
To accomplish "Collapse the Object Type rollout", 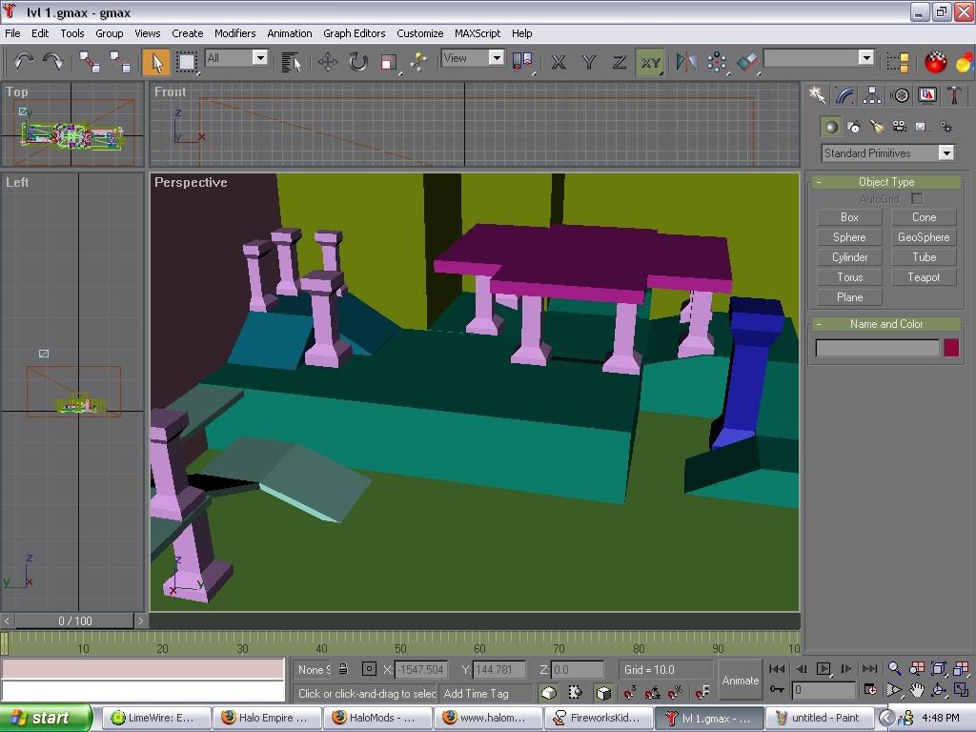I will coord(886,182).
